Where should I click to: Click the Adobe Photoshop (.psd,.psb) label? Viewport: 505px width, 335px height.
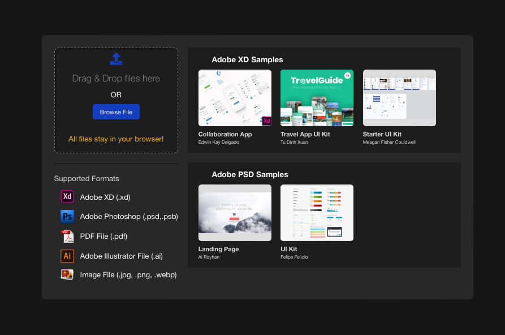[129, 217]
